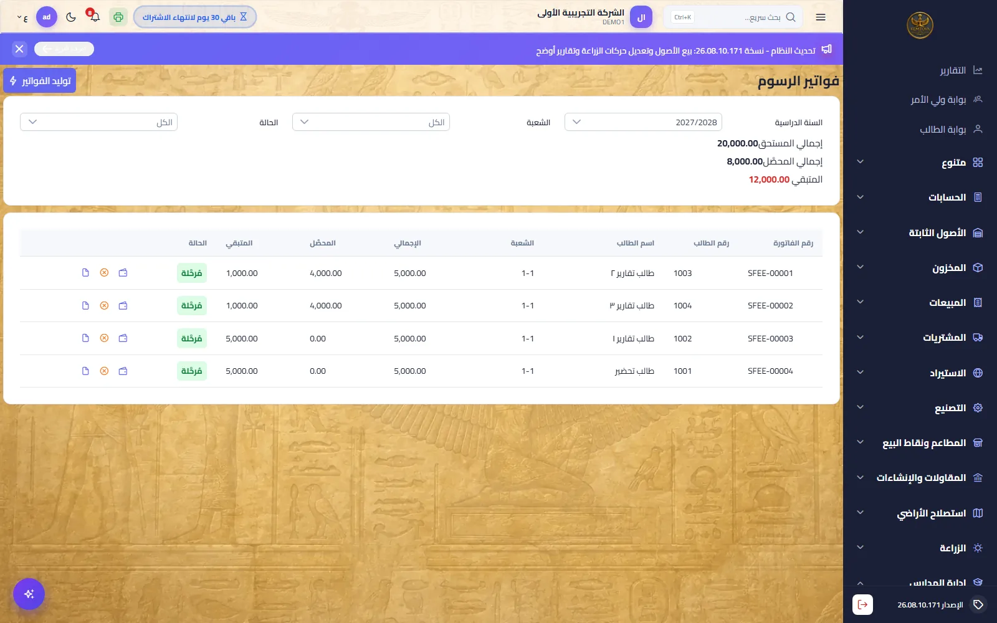Open the document icon for SFEE-00003
The image size is (997, 623).
point(85,338)
